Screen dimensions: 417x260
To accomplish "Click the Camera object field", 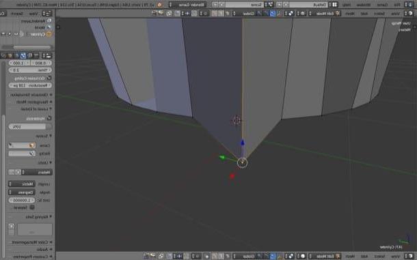I will pos(22,145).
